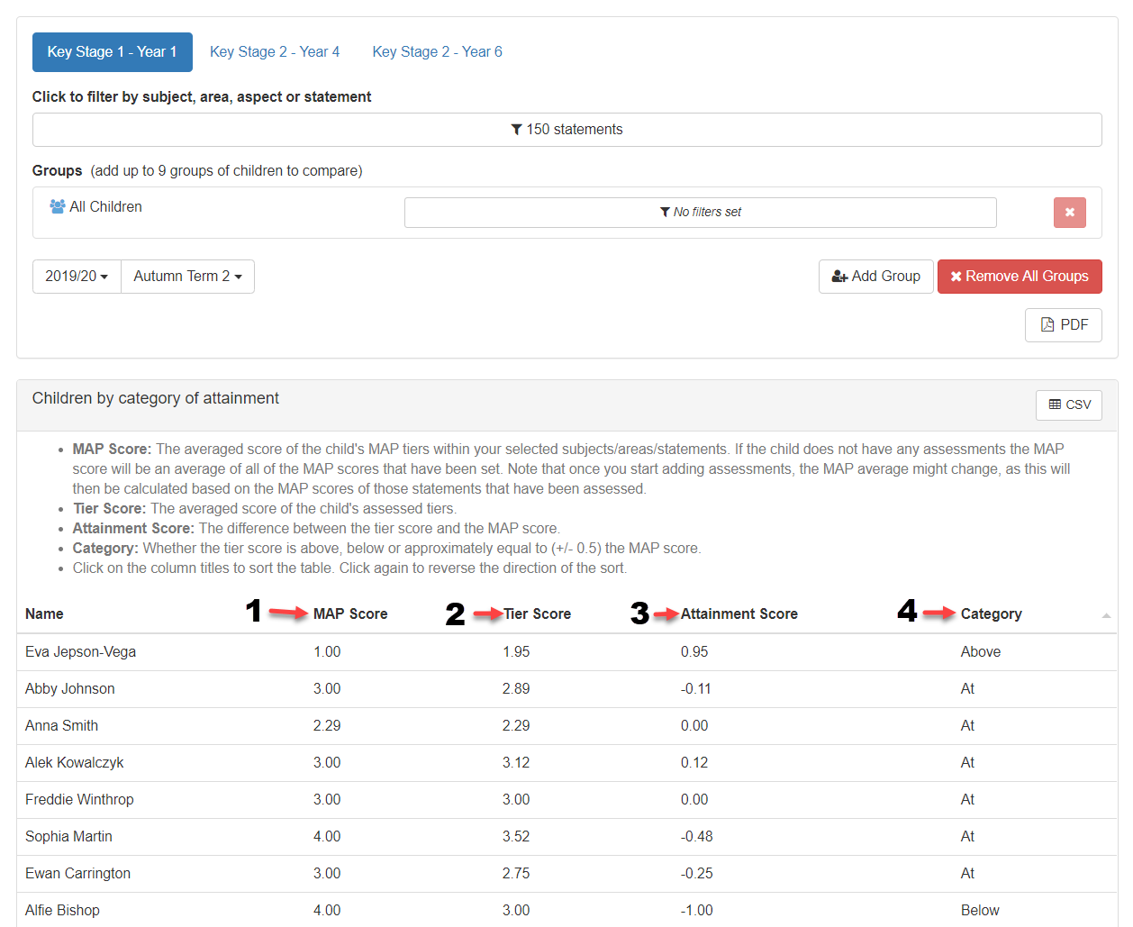The image size is (1133, 927).
Task: Click the Children by category of attainment heading
Action: tap(156, 398)
